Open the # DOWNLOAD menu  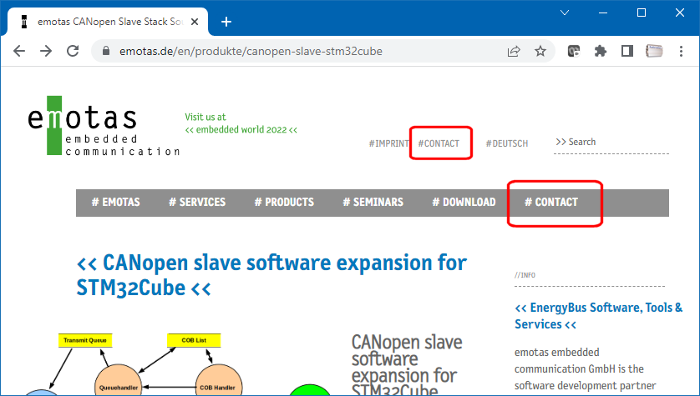pyautogui.click(x=464, y=203)
